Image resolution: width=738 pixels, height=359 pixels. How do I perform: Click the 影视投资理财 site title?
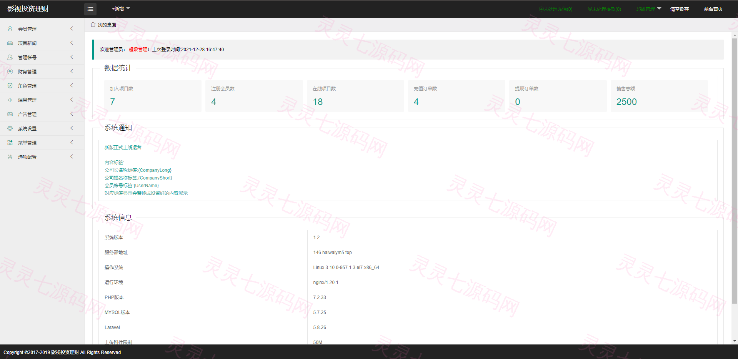pyautogui.click(x=28, y=9)
